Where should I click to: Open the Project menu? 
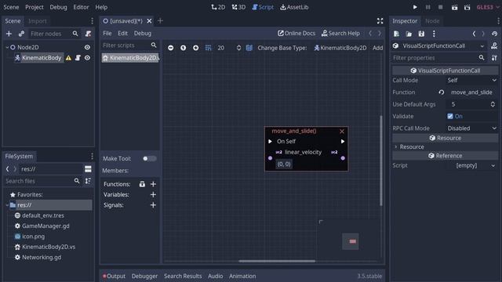click(x=35, y=7)
